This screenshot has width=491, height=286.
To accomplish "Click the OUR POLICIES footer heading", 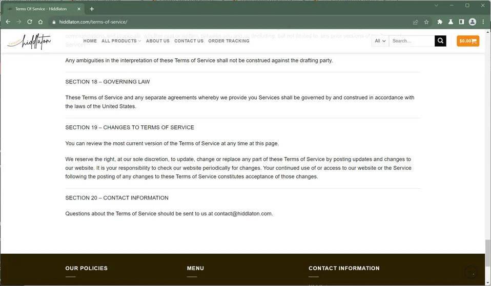I will [87, 268].
